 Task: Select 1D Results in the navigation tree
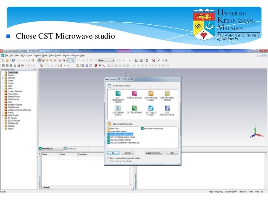(x=12, y=118)
